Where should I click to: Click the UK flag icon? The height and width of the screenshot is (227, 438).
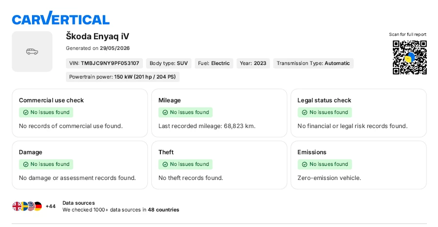17,206
